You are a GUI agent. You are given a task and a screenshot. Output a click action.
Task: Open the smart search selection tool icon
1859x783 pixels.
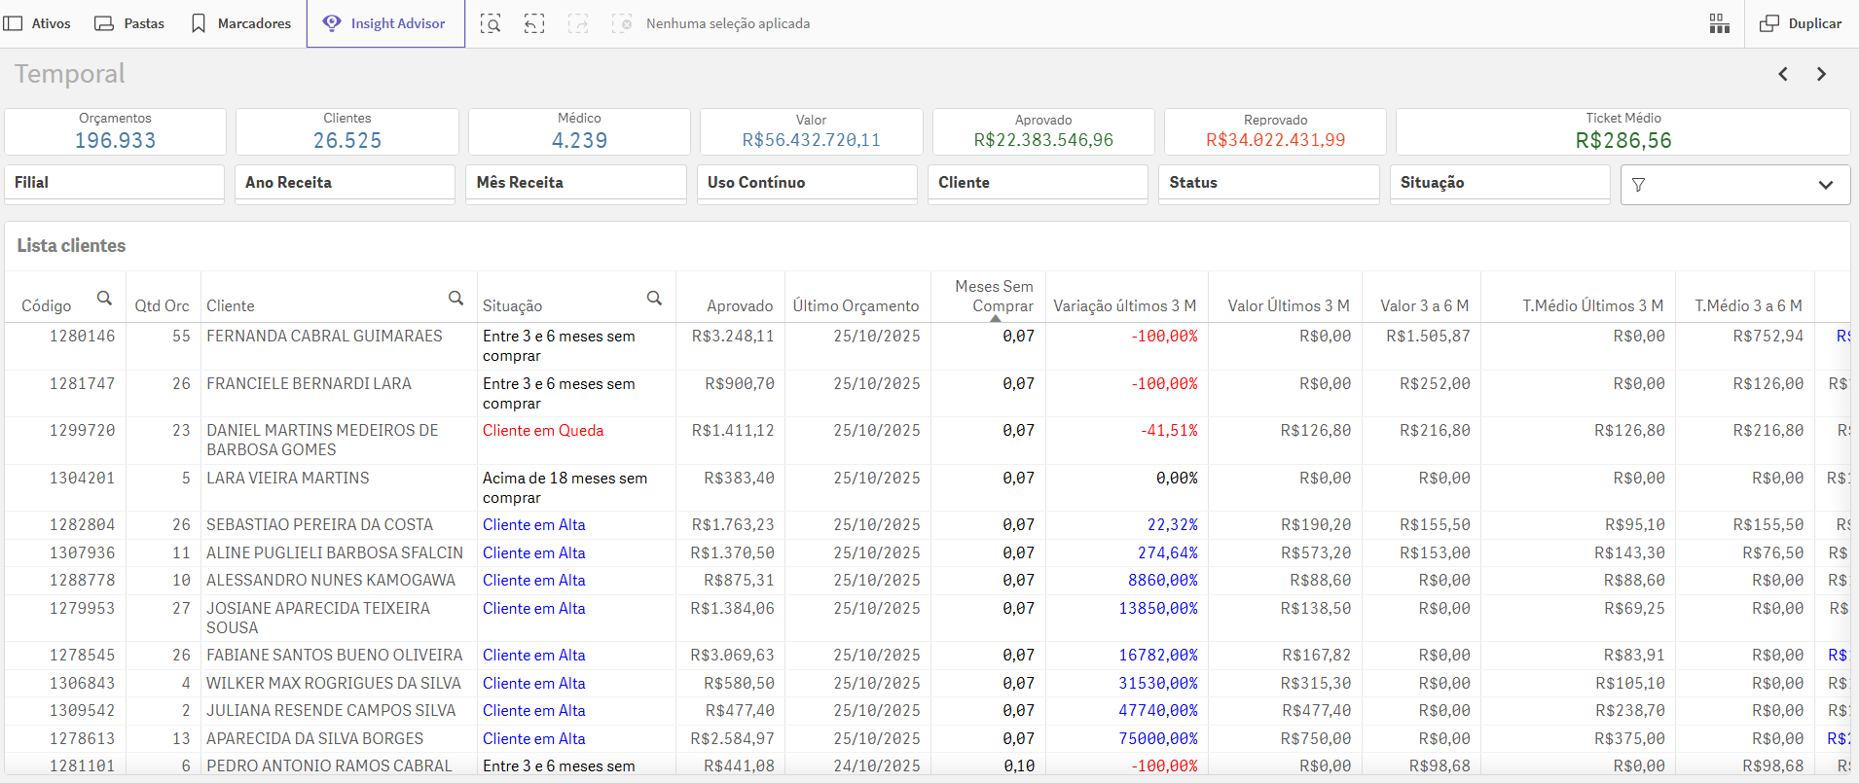(x=491, y=23)
